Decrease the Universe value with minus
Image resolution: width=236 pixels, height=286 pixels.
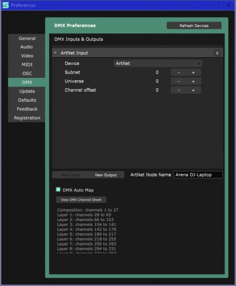tap(179, 81)
